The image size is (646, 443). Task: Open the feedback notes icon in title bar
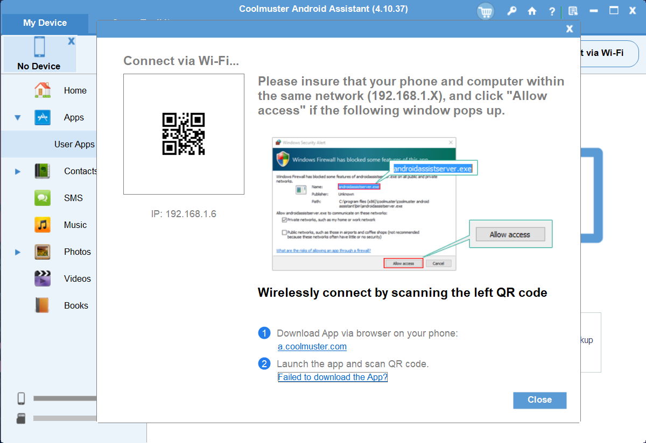(573, 11)
